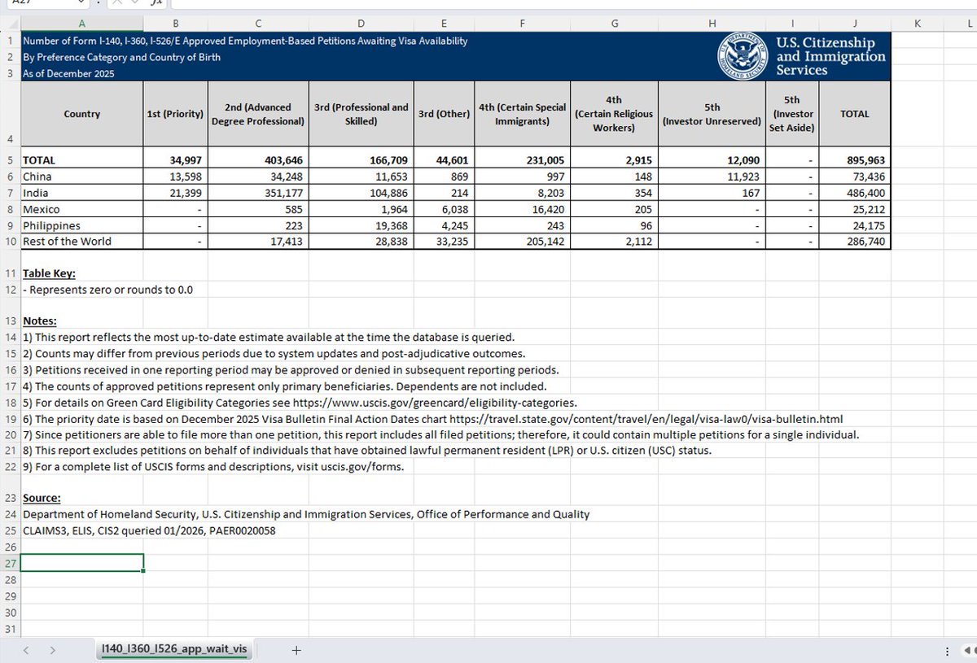Click the TOTAL heading in column J
The image size is (977, 663).
854,114
